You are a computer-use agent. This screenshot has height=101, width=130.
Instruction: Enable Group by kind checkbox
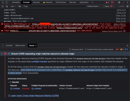[70, 50]
